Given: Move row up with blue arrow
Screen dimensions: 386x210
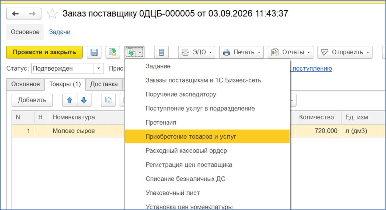Looking at the screenshot, I should (x=70, y=100).
